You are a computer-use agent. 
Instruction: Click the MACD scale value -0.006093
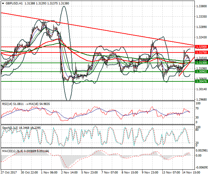tap(202, 168)
